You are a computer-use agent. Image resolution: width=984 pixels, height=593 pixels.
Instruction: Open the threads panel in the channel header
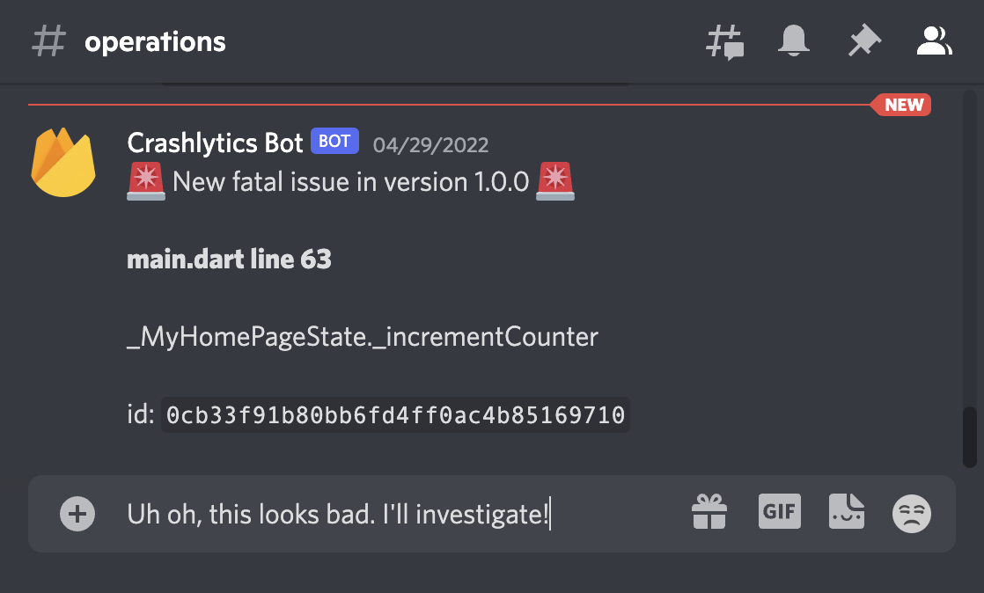coord(725,40)
